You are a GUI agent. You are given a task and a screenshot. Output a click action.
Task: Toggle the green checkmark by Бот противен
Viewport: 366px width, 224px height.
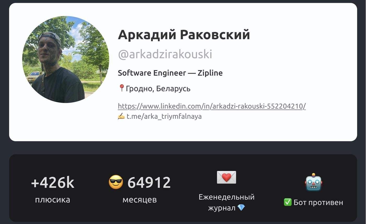tap(288, 202)
